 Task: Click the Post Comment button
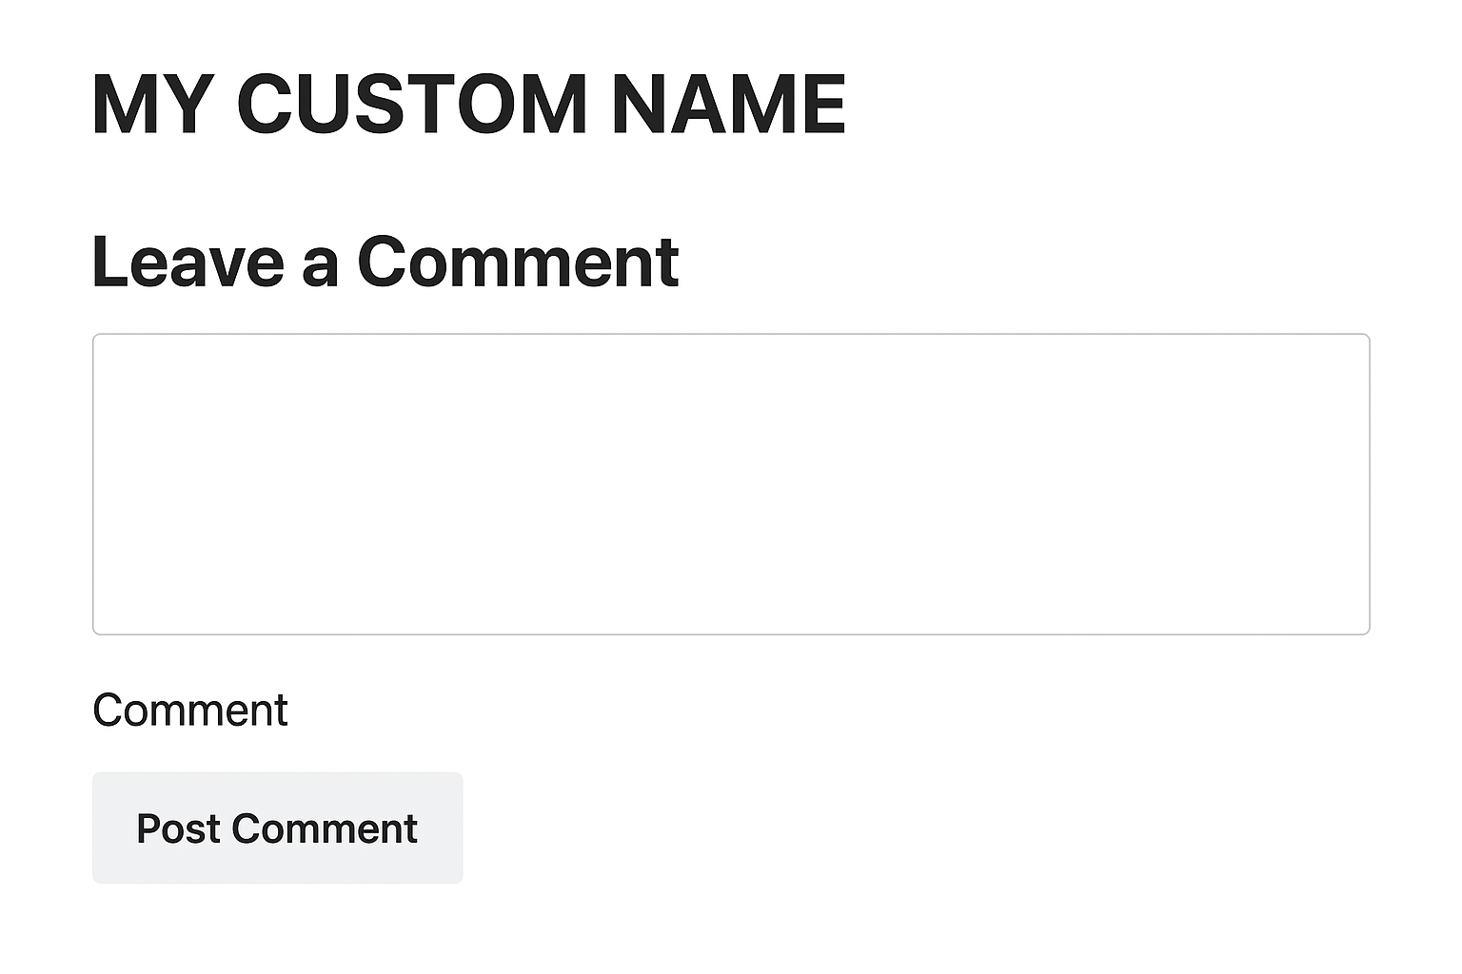click(277, 828)
